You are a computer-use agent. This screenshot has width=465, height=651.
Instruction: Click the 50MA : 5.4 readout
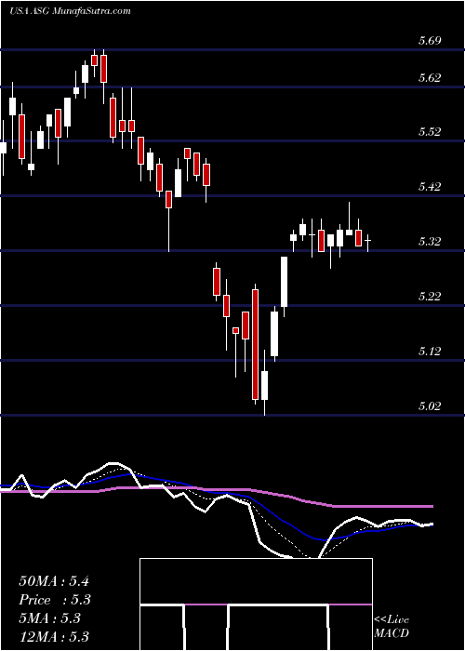[x=54, y=581]
